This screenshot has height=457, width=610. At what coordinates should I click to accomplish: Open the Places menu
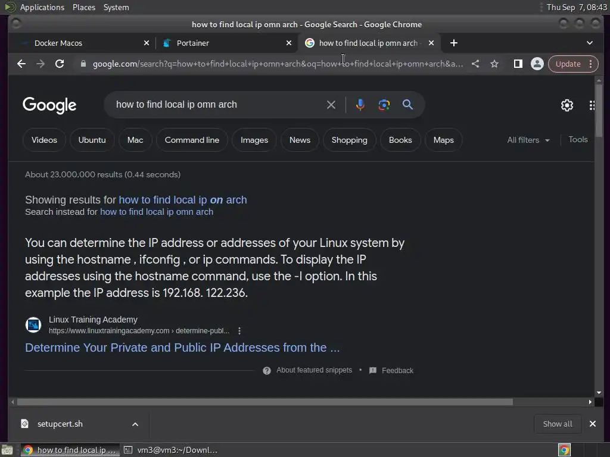click(83, 7)
